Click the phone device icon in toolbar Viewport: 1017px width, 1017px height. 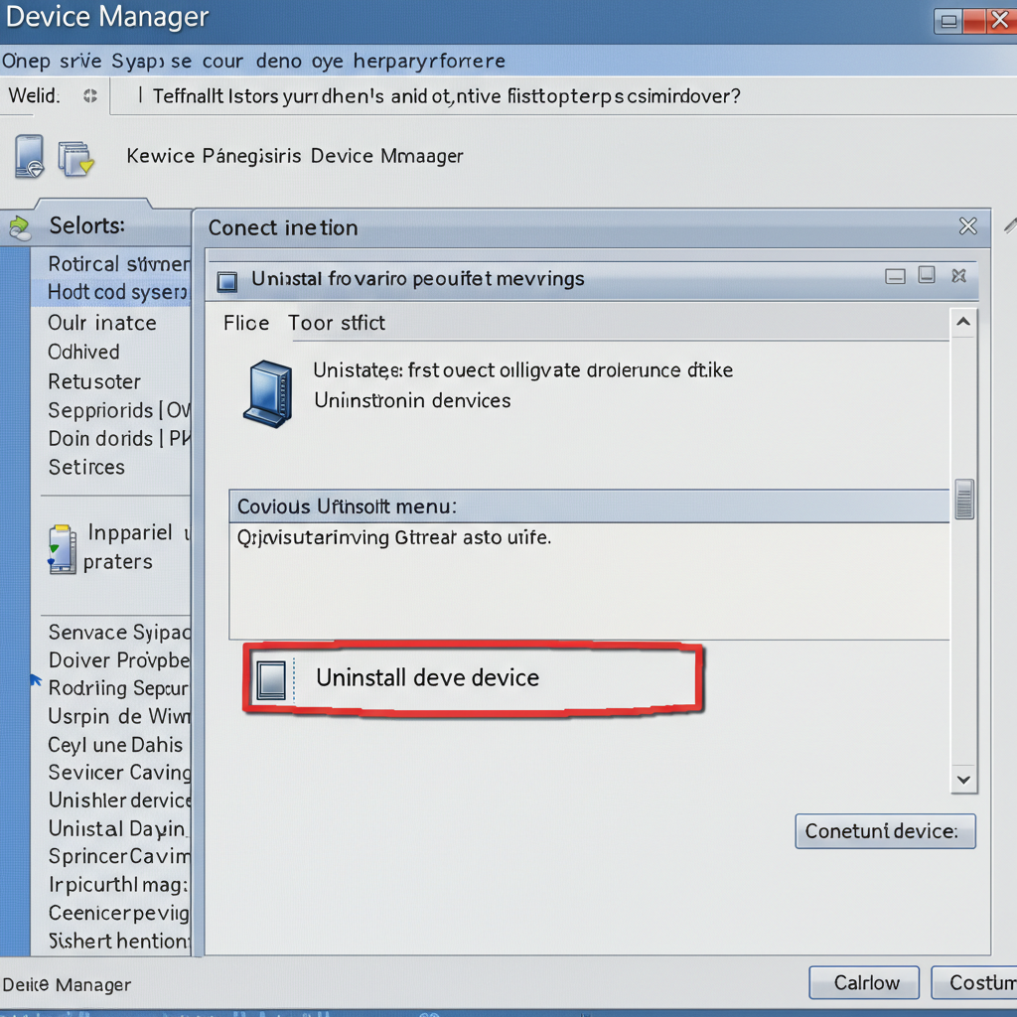pyautogui.click(x=29, y=156)
